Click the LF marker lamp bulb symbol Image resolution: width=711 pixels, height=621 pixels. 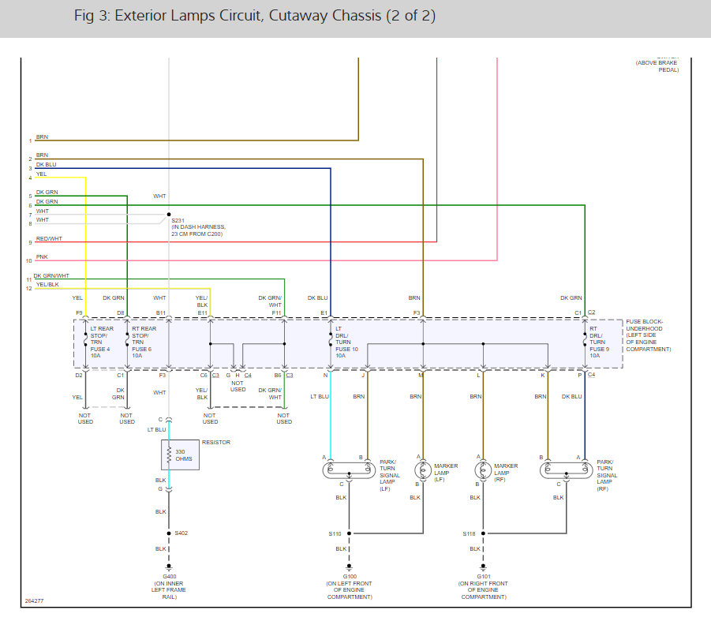[x=423, y=469]
